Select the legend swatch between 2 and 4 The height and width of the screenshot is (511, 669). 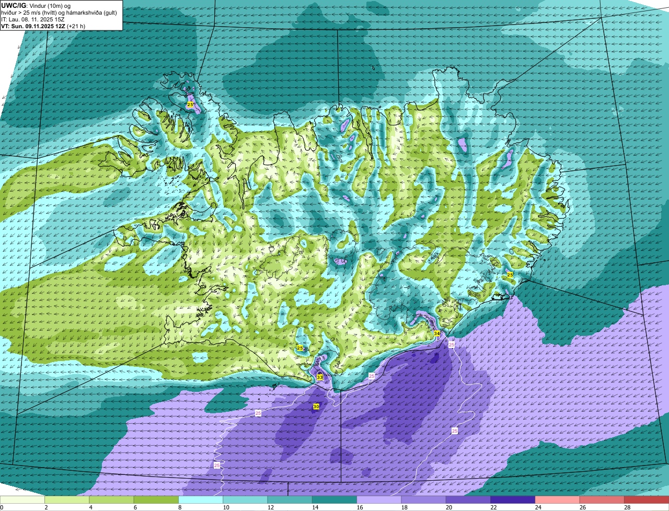coord(68,500)
